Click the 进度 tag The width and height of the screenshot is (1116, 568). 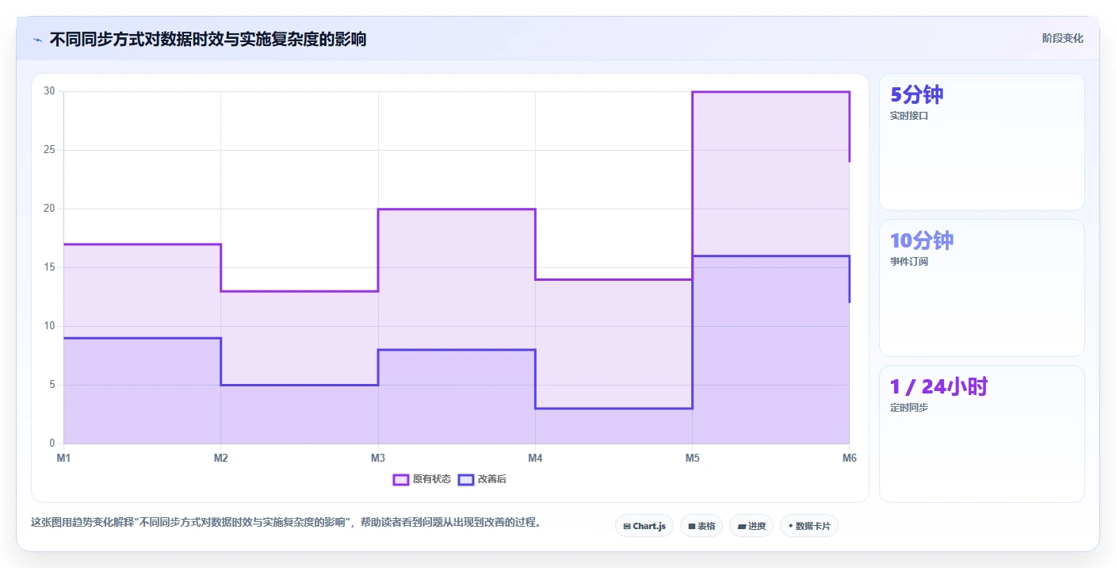(x=751, y=526)
